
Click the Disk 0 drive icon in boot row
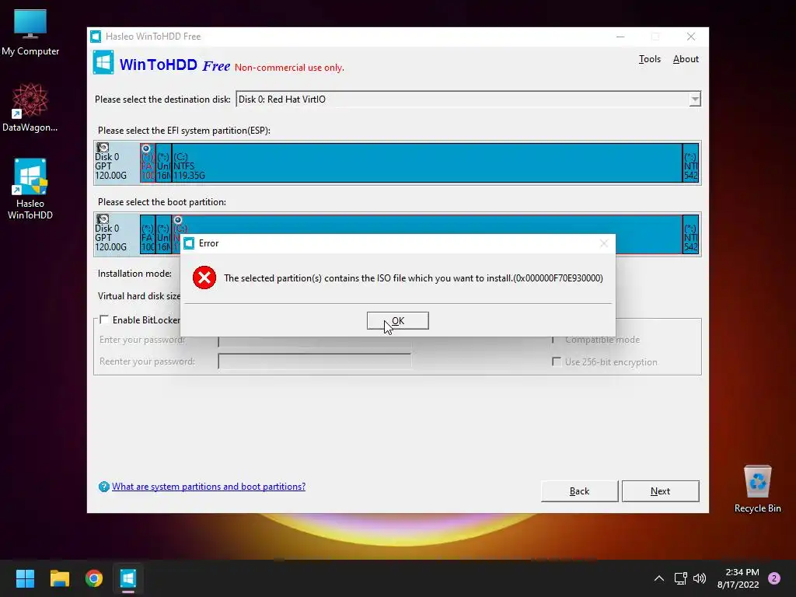pos(103,218)
